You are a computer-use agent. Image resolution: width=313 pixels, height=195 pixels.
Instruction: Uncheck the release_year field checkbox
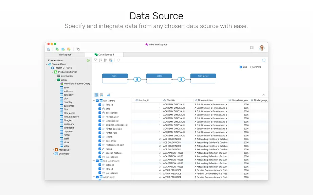point(99,116)
